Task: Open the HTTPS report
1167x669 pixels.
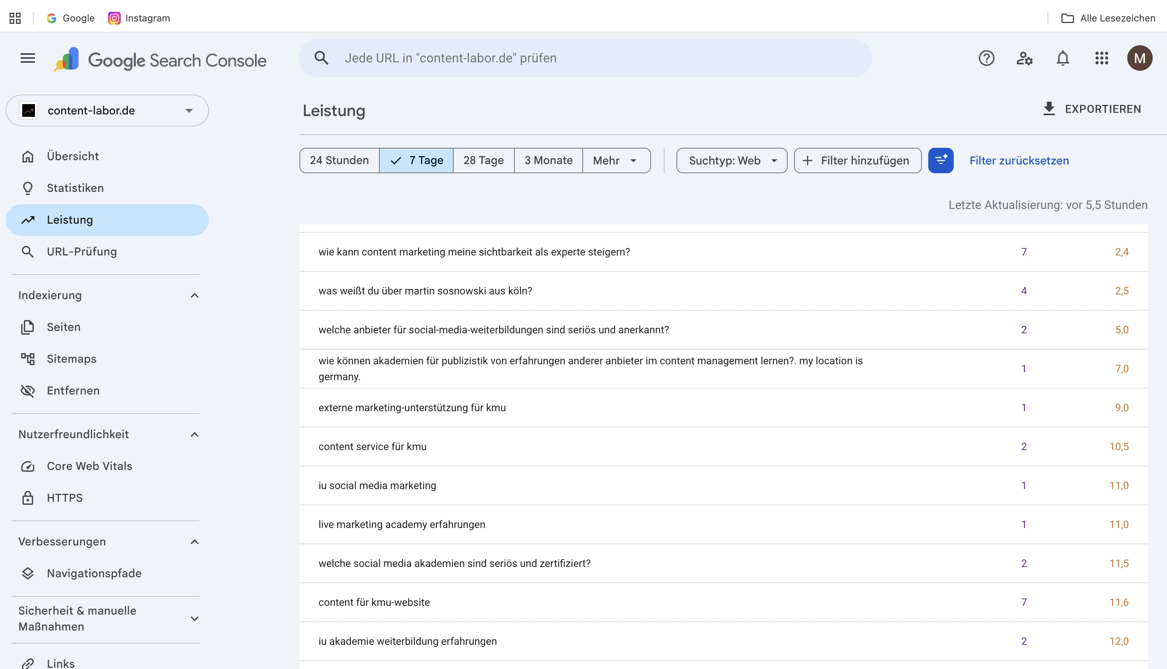Action: coord(107,498)
